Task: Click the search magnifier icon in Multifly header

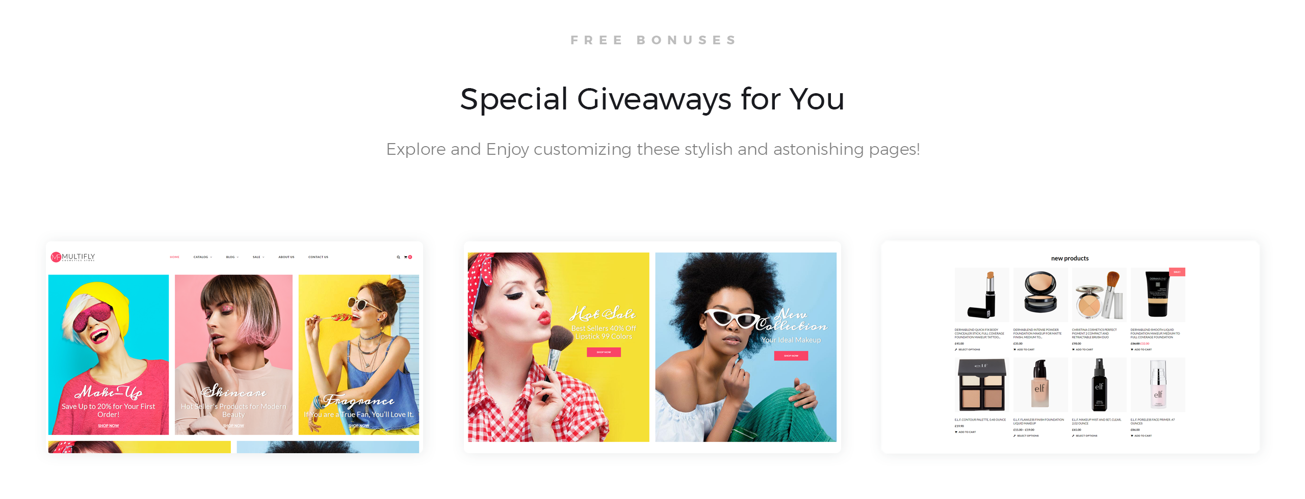Action: pyautogui.click(x=398, y=257)
